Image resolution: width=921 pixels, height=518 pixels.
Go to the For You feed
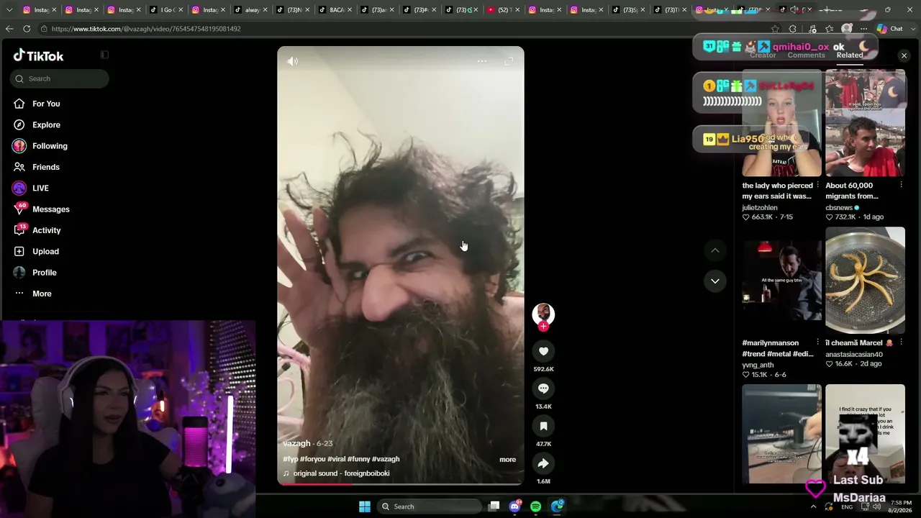[46, 104]
